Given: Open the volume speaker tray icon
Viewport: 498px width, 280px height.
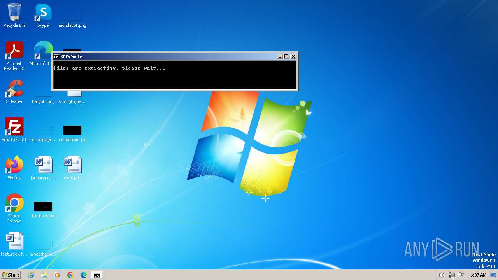Looking at the screenshot, I should 442,275.
